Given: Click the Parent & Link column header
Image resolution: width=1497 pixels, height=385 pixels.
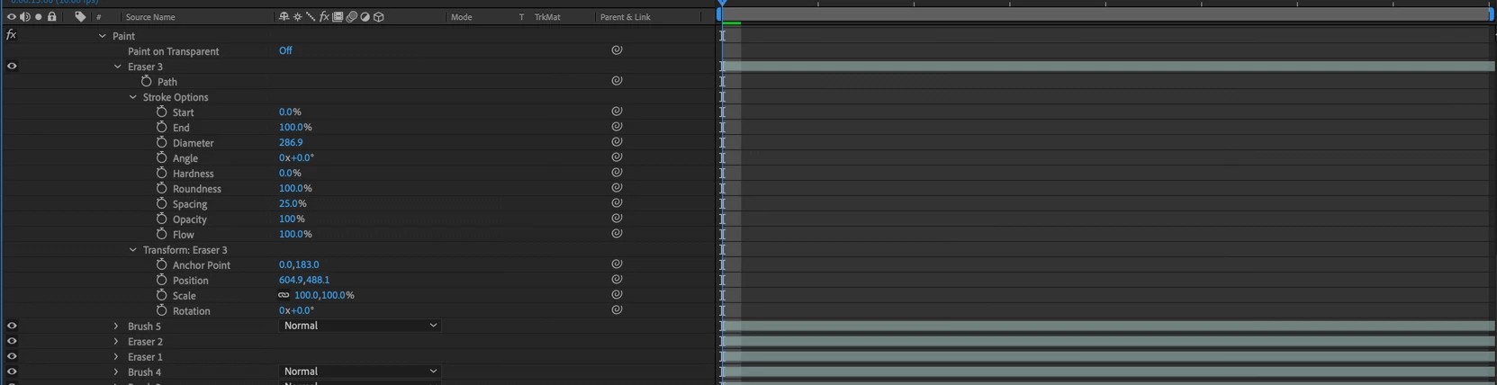Looking at the screenshot, I should [625, 17].
